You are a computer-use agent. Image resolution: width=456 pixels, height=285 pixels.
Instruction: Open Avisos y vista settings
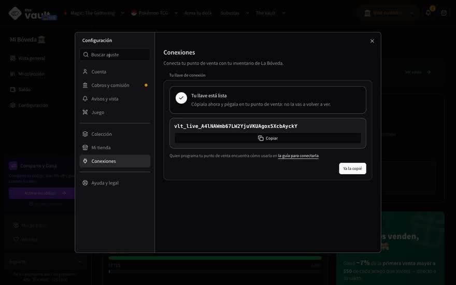click(115, 99)
